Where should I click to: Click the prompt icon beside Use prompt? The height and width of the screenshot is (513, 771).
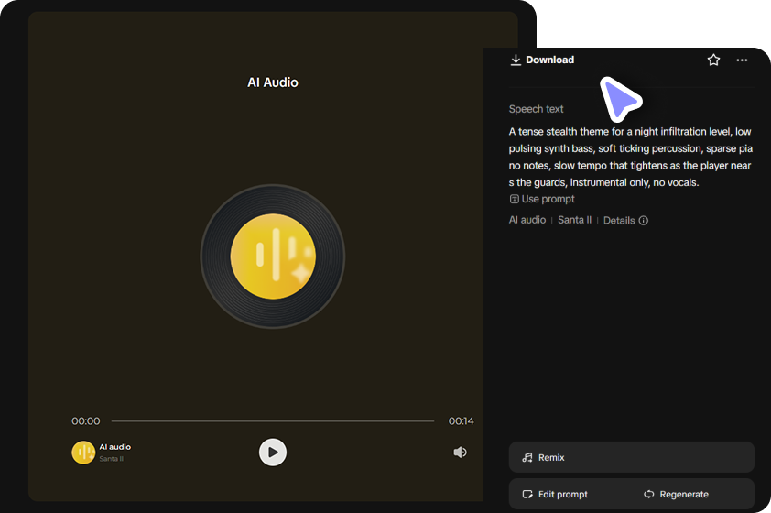coord(515,199)
